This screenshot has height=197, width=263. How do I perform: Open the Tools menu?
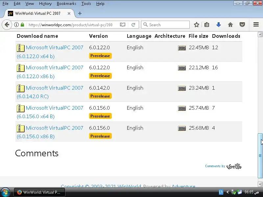86,4
